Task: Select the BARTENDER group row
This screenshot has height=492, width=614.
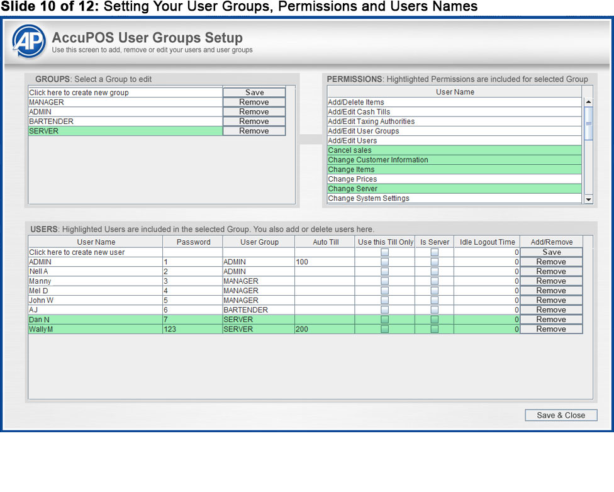Action: 125,121
